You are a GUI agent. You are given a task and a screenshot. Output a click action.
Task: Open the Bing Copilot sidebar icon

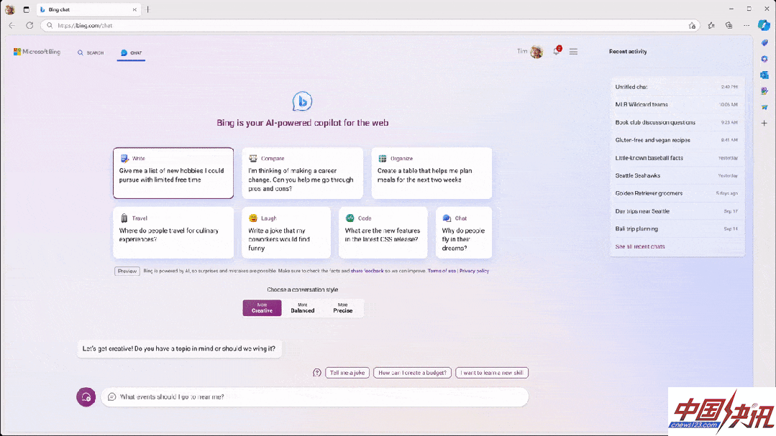pyautogui.click(x=764, y=25)
